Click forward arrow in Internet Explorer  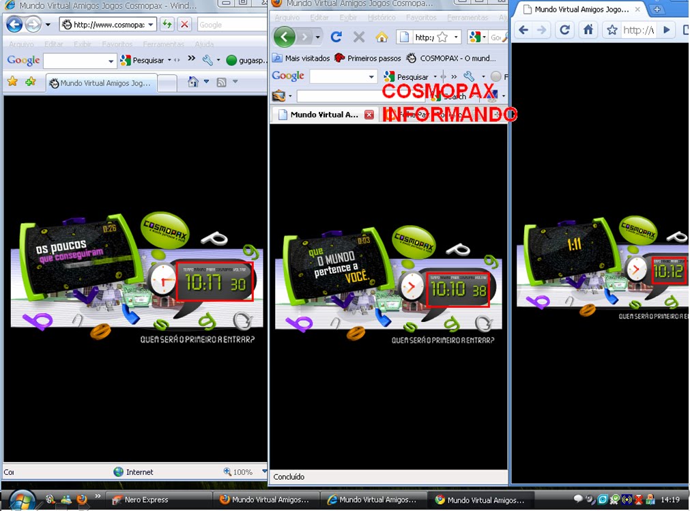click(x=33, y=24)
